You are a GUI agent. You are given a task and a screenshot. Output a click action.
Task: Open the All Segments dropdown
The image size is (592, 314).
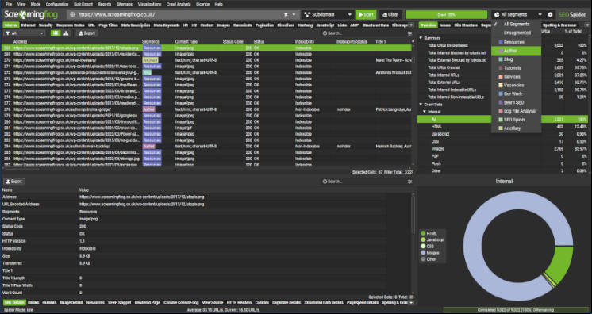(517, 15)
